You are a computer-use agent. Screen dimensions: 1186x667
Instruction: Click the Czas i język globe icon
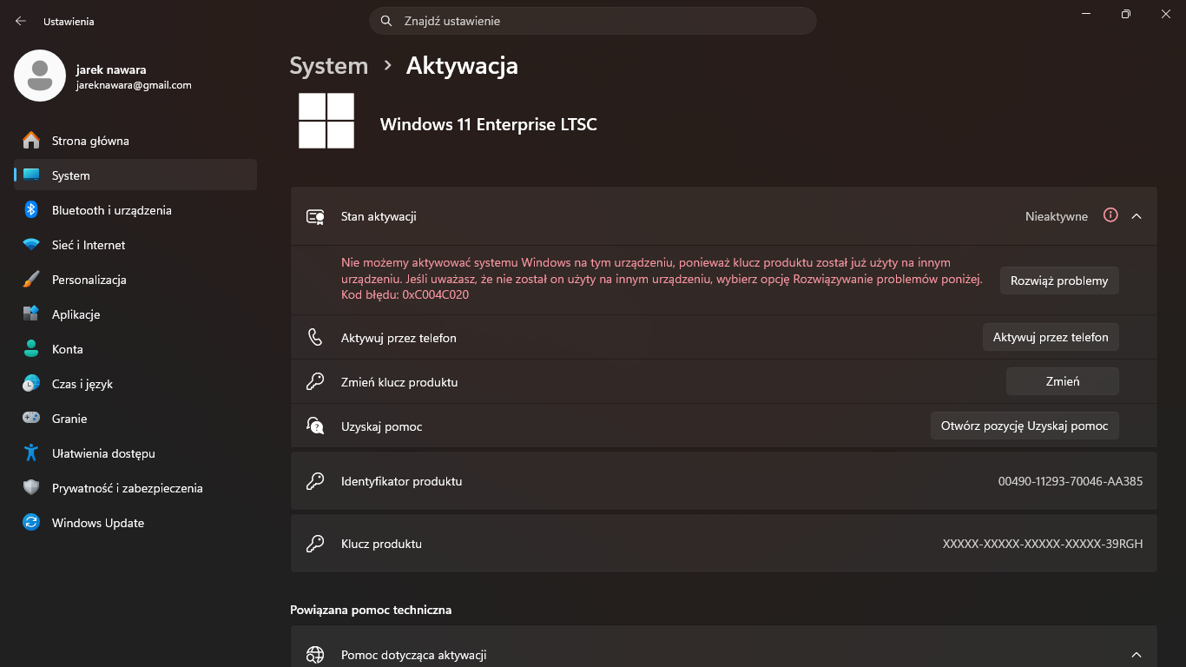31,384
